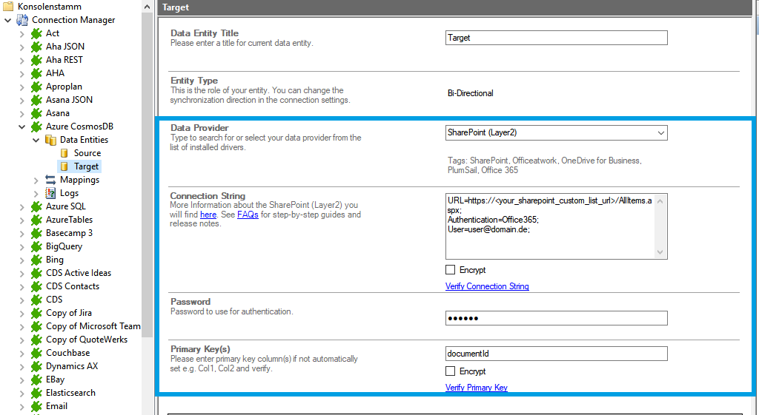Select the Target entity in tree
This screenshot has height=415, width=759.
pos(86,166)
